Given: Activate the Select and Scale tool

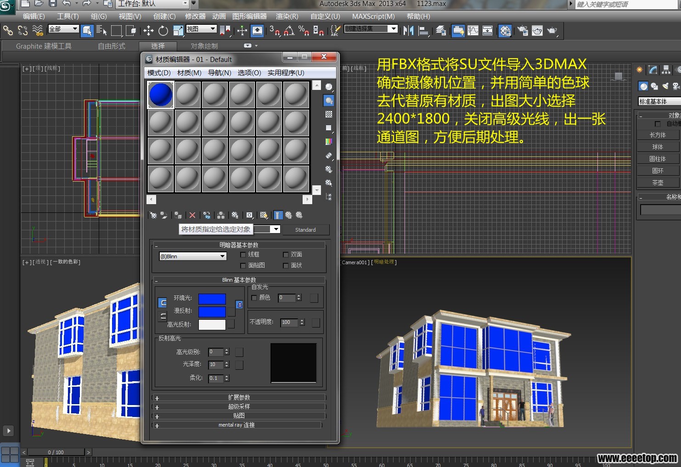Looking at the screenshot, I should pos(178,31).
